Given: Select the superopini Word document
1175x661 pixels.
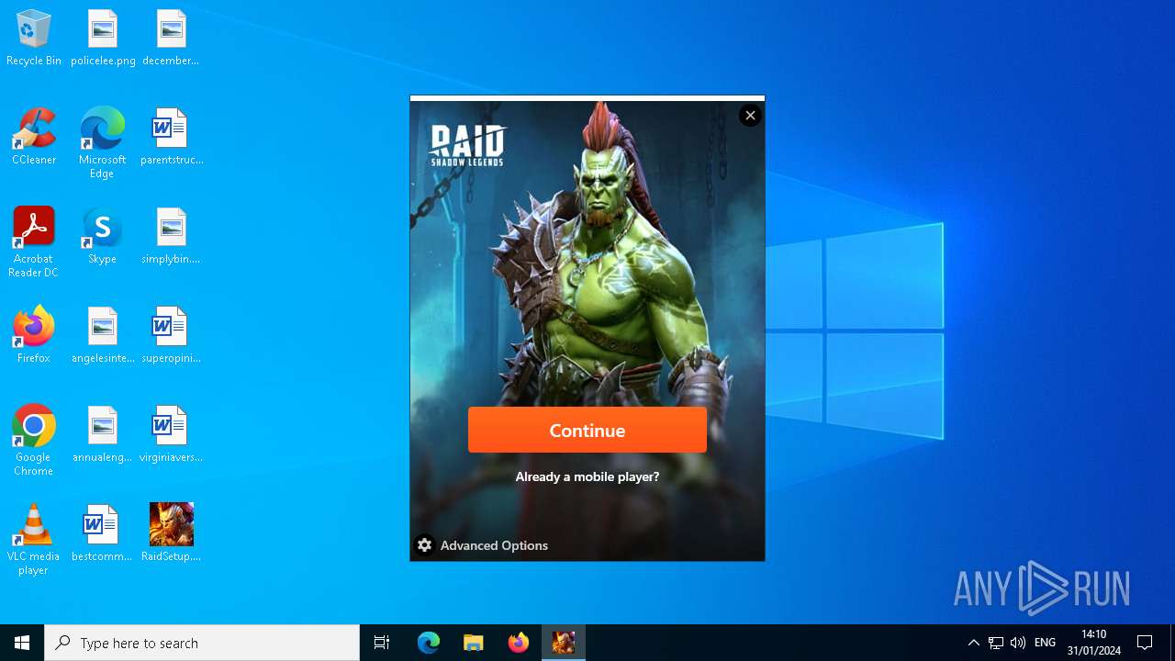Looking at the screenshot, I should pyautogui.click(x=171, y=335).
